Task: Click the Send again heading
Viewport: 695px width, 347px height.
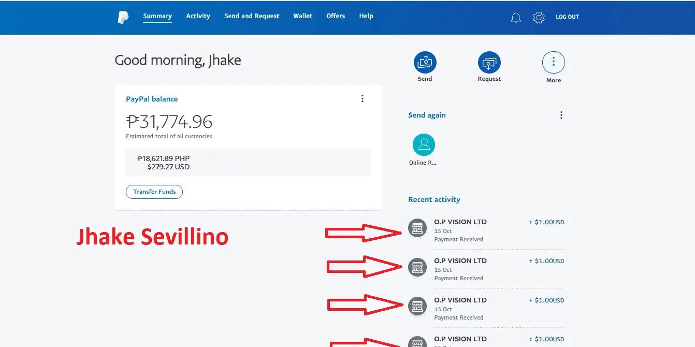Action: tap(427, 115)
